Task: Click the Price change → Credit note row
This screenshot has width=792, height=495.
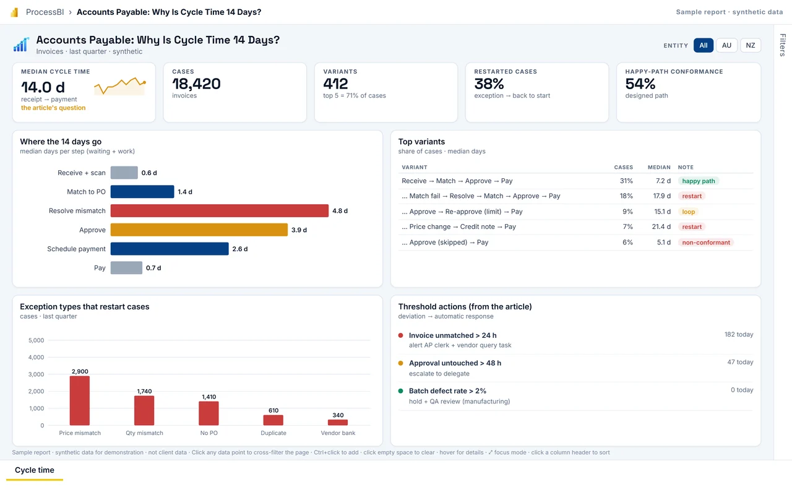Action: point(575,227)
